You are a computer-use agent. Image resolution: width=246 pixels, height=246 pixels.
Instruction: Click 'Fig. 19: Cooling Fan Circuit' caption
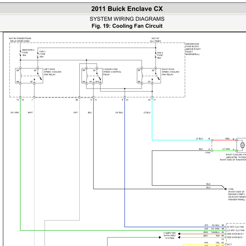click(x=127, y=26)
